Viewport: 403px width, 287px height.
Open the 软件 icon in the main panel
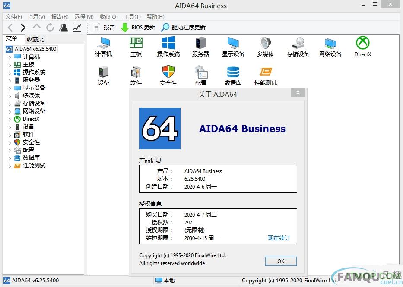tap(136, 76)
